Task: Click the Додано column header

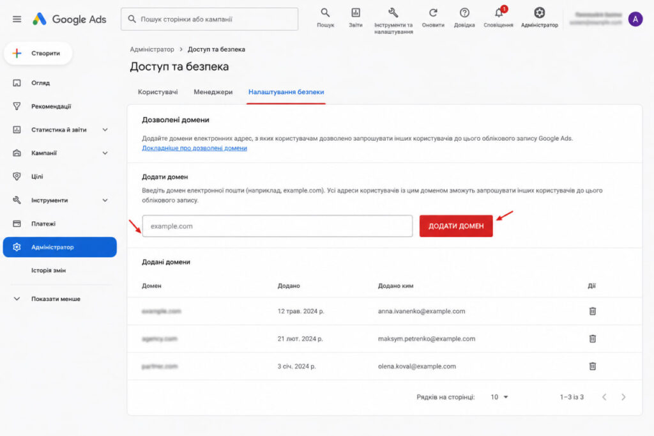Action: tap(289, 286)
